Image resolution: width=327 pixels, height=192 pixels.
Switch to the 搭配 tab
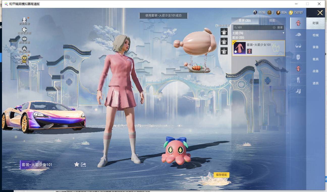(272, 20)
